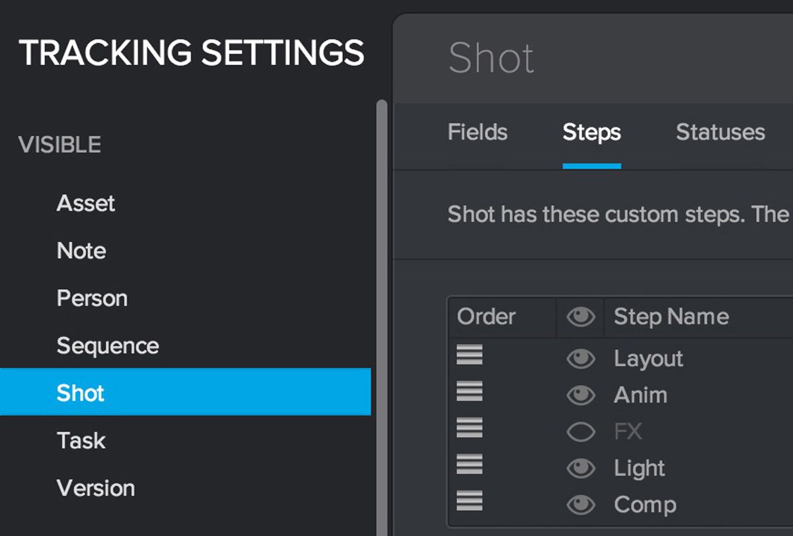Screen dimensions: 793x536
Task: Hide the Comp step
Action: (581, 505)
